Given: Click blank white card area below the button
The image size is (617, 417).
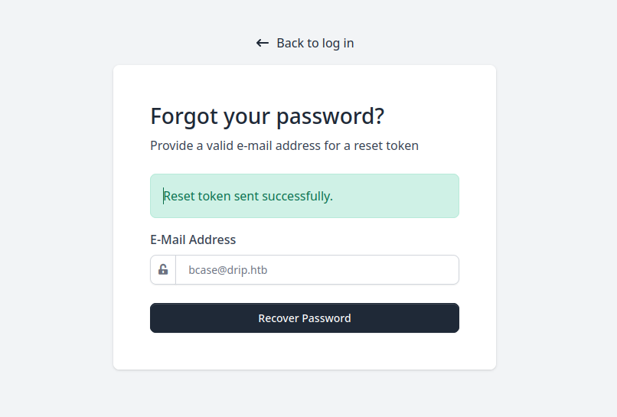Looking at the screenshot, I should click(x=305, y=352).
